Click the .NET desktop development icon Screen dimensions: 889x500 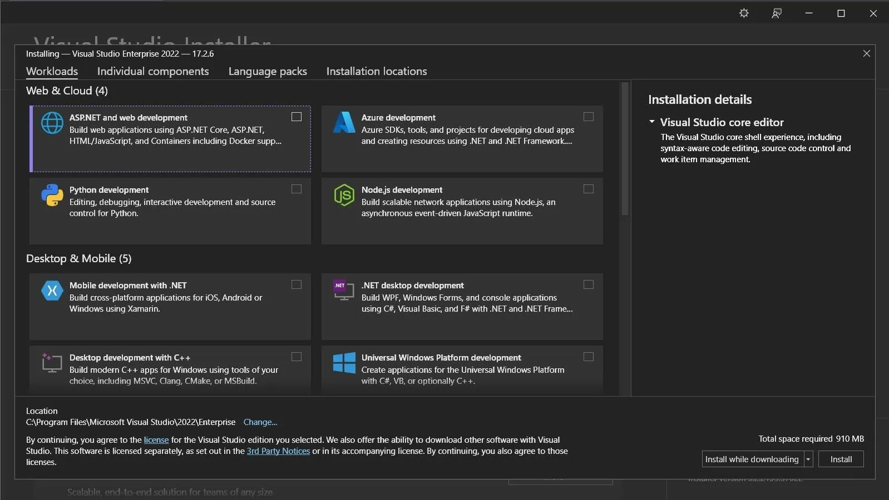pos(343,290)
